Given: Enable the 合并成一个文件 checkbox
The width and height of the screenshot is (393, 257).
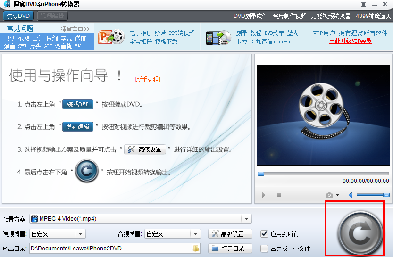Looking at the screenshot, I should [264, 249].
